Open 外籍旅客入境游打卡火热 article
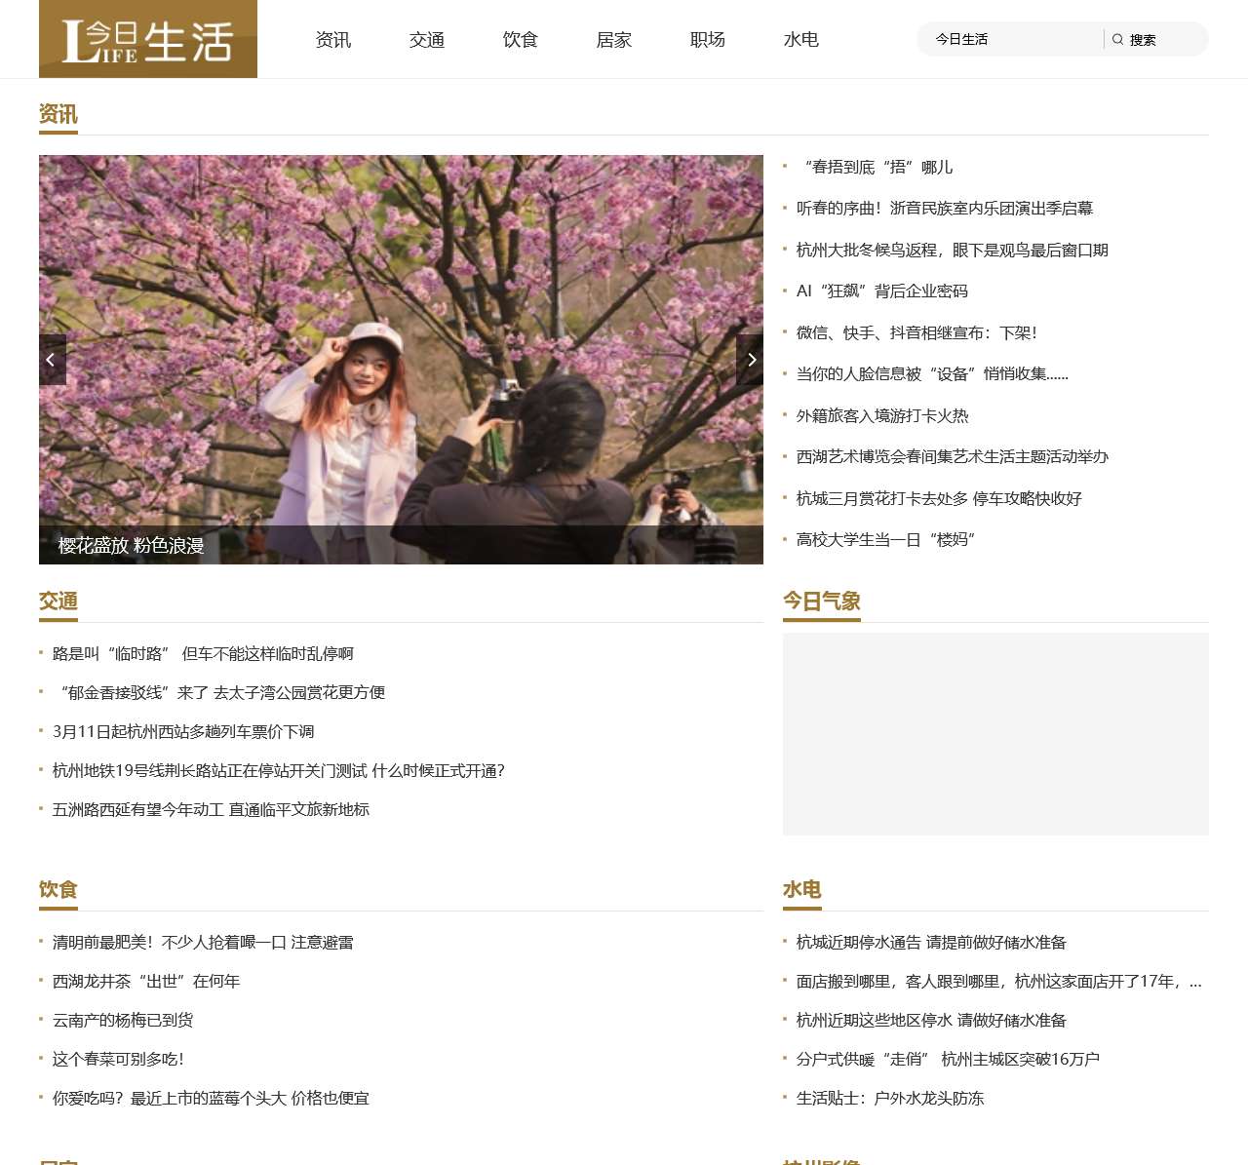The image size is (1248, 1165). click(x=882, y=416)
